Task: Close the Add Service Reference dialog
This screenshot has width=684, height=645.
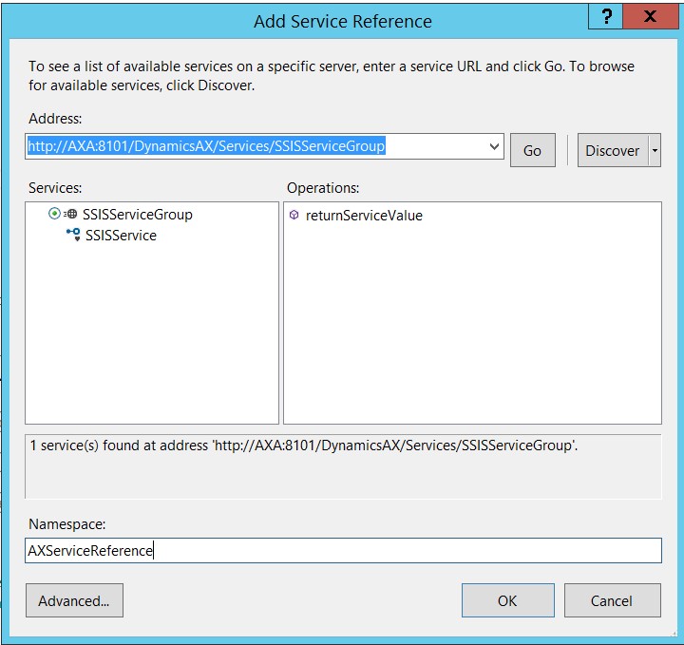Action: (x=650, y=17)
